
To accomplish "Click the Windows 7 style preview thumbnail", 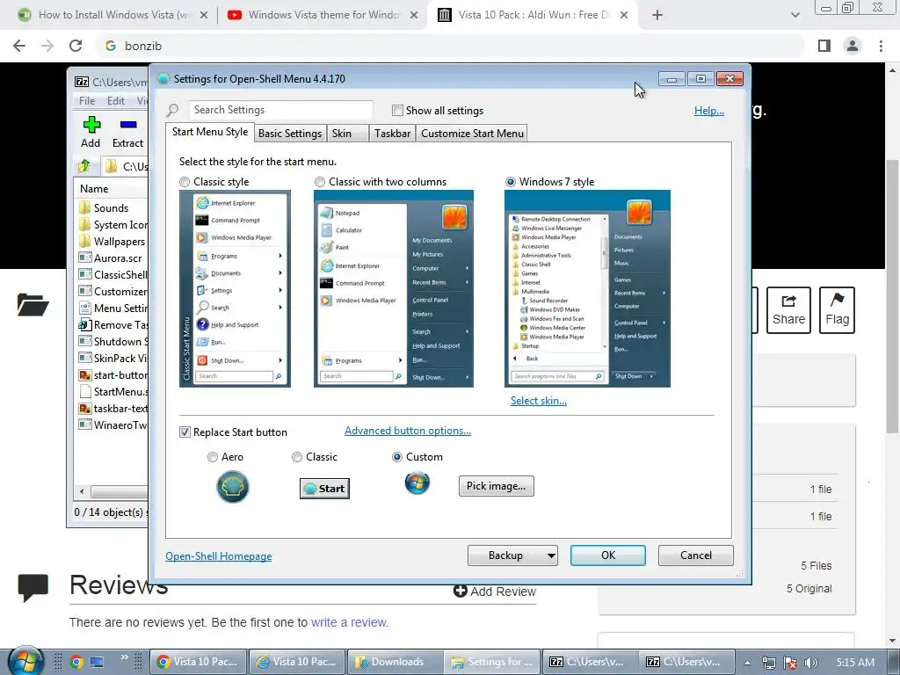I will click(x=587, y=288).
